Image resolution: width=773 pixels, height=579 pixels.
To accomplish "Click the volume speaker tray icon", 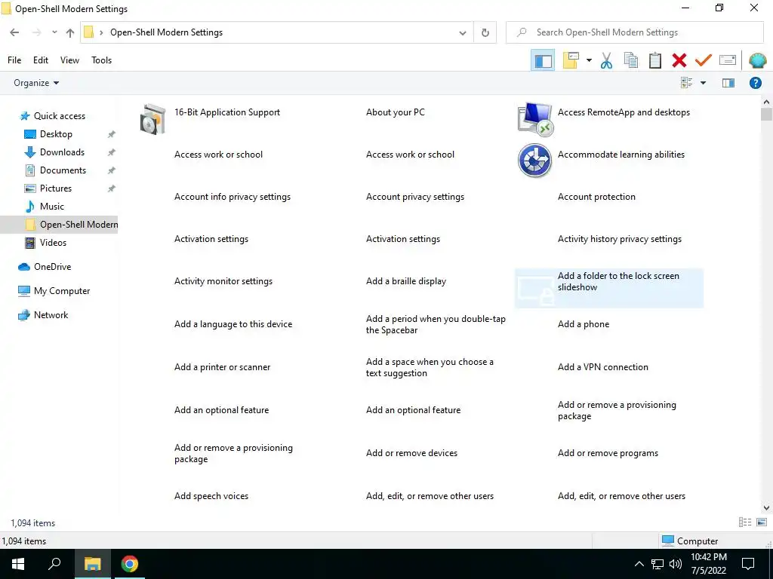I will tap(675, 564).
